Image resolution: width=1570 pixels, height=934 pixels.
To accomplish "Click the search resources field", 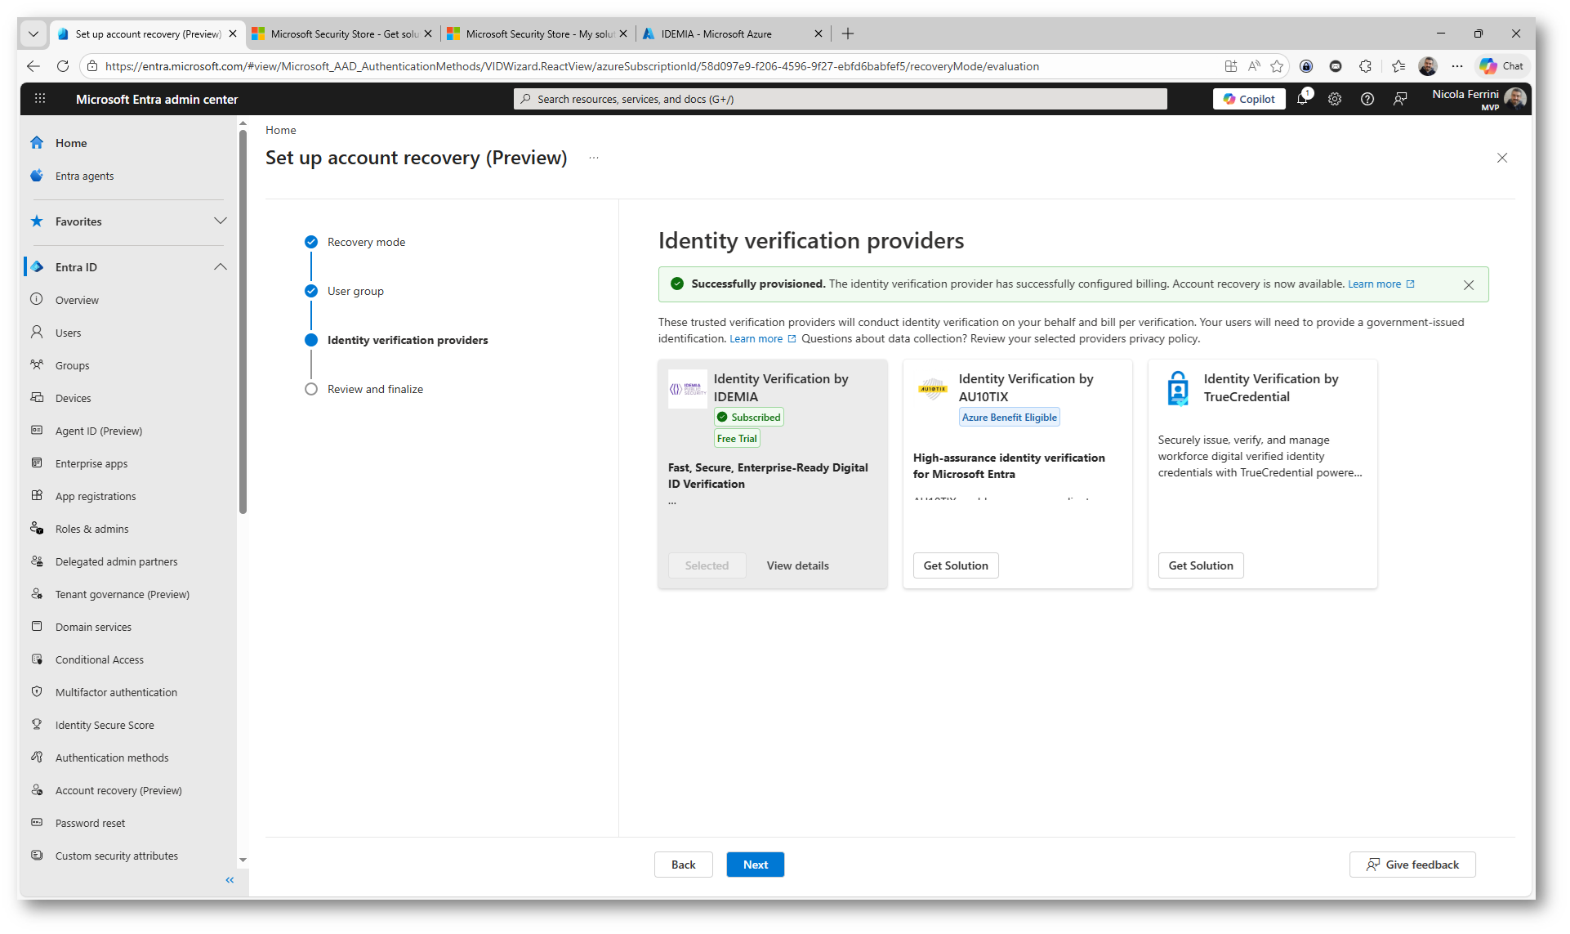I will pyautogui.click(x=840, y=99).
